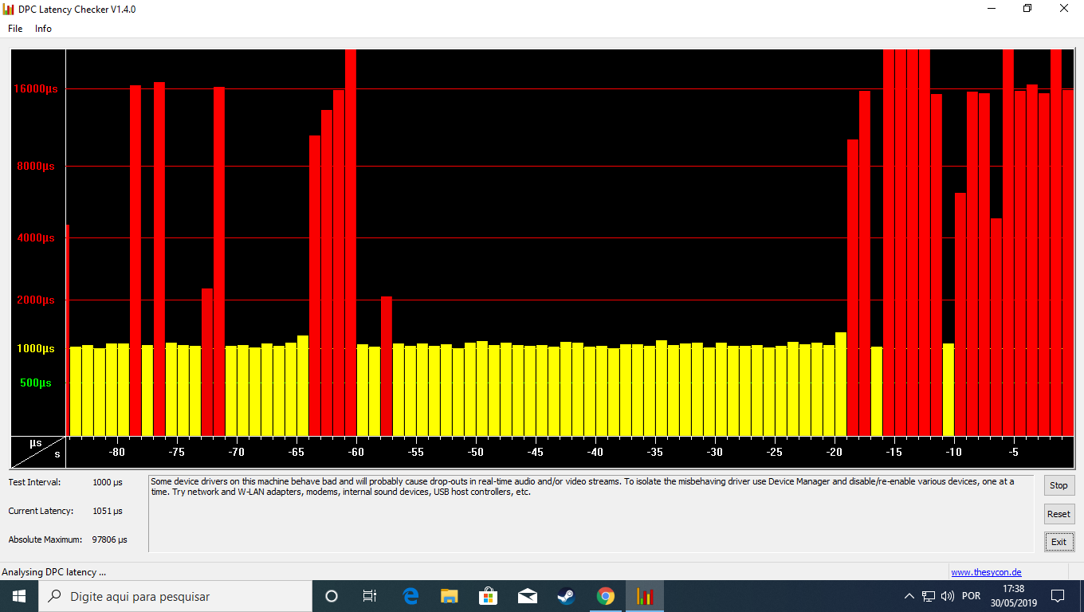Image resolution: width=1084 pixels, height=612 pixels.
Task: Click the Stop button
Action: click(x=1058, y=485)
